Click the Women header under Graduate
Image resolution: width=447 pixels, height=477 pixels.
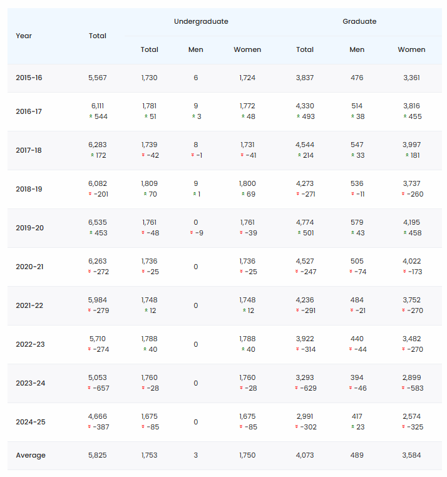click(411, 49)
